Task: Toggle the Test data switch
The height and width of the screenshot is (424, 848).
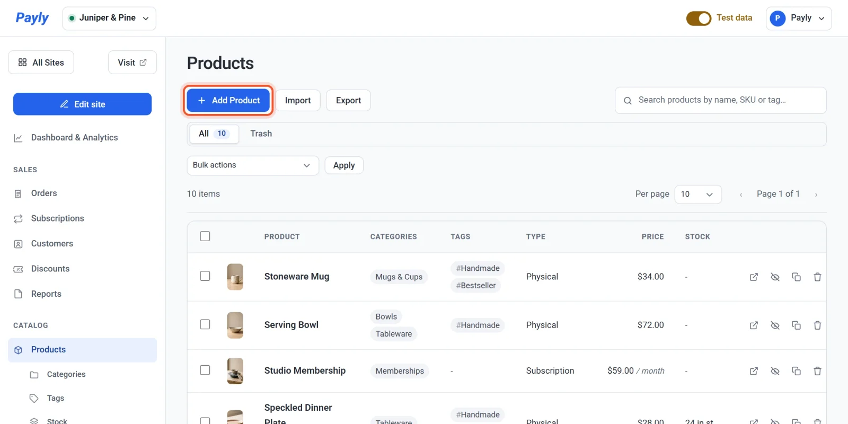Action: 699,19
